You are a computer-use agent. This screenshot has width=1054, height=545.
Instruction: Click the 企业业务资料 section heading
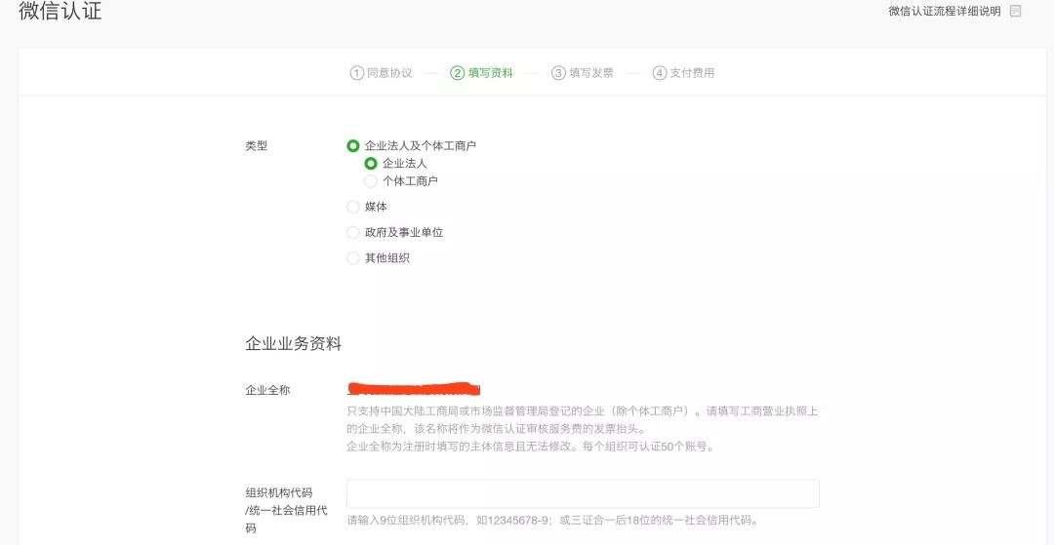tap(293, 343)
